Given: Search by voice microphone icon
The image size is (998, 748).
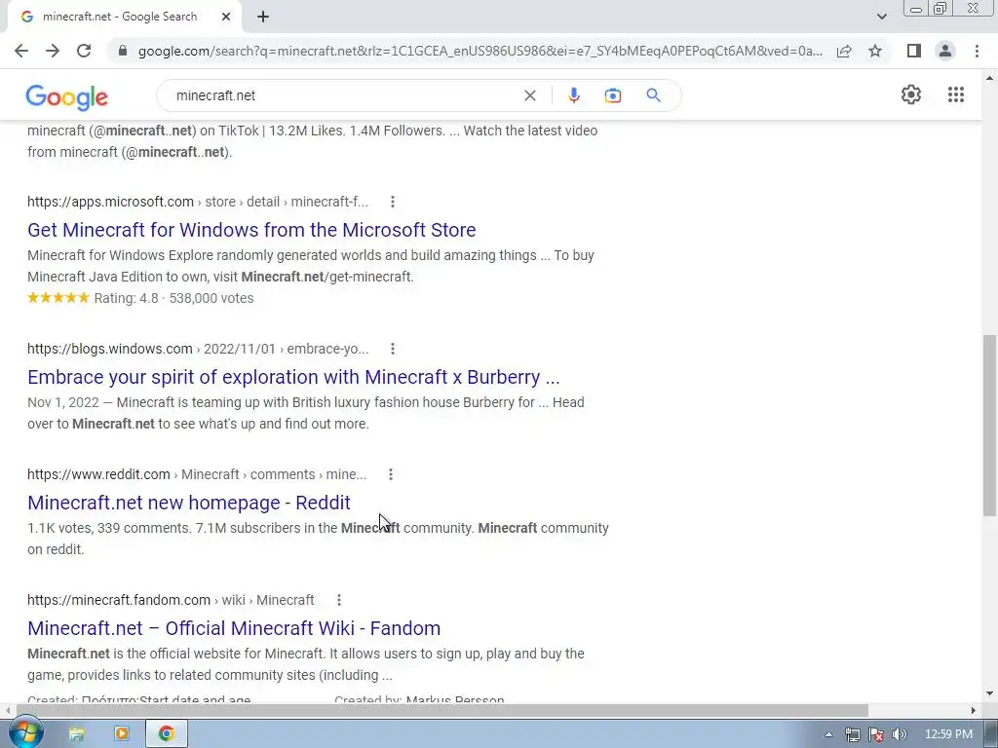Looking at the screenshot, I should pyautogui.click(x=573, y=95).
